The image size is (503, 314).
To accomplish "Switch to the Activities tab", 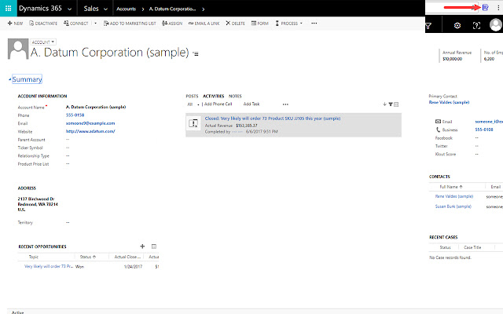I will tap(213, 96).
